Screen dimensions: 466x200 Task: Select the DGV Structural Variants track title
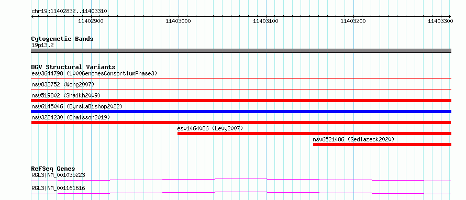[x=73, y=67]
